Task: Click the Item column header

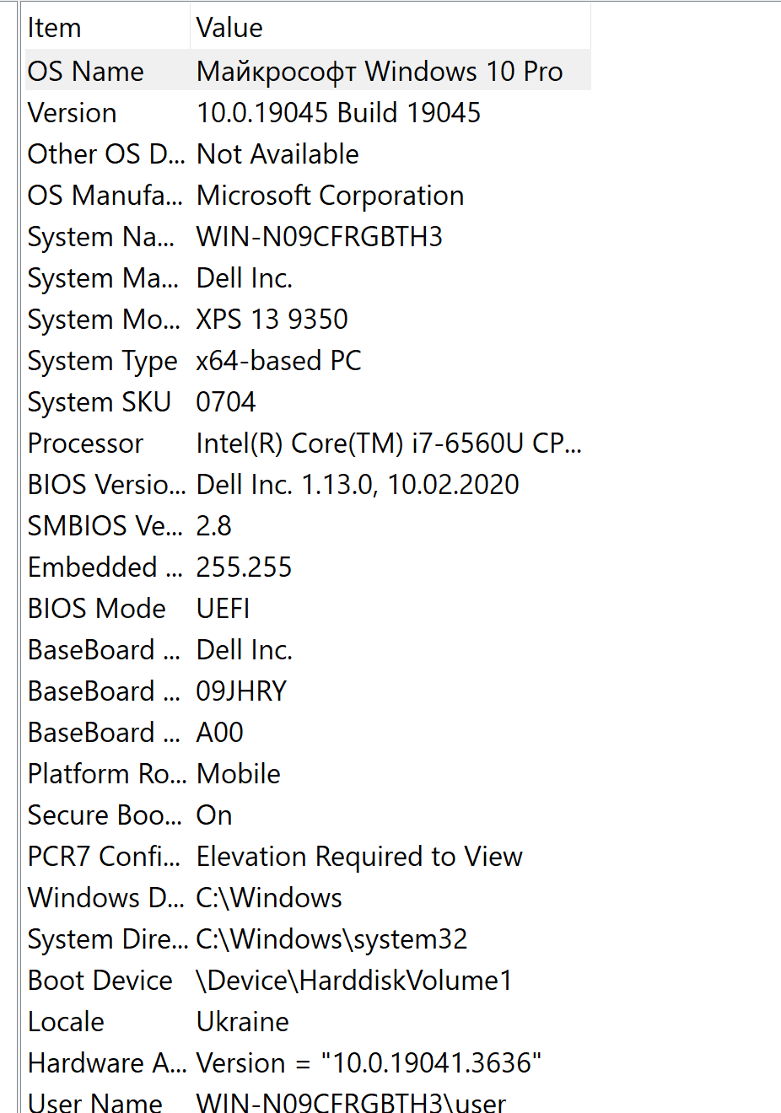Action: tap(107, 28)
